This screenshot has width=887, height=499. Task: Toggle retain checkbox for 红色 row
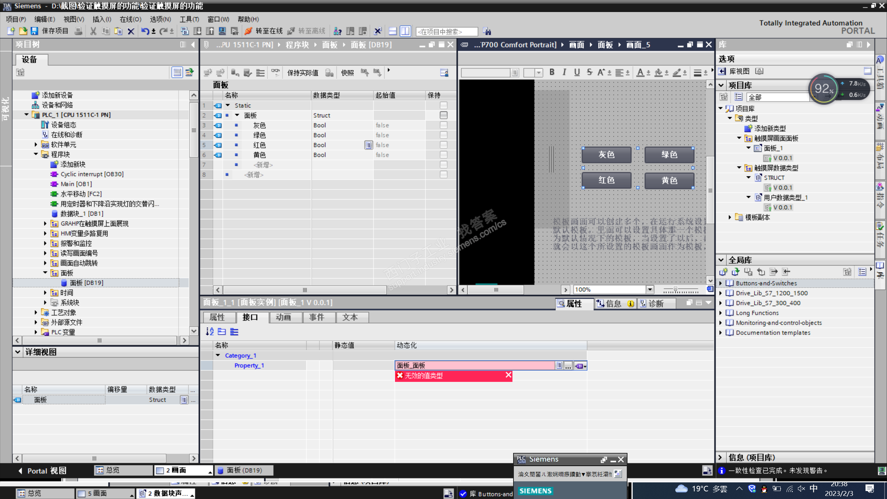(x=443, y=145)
